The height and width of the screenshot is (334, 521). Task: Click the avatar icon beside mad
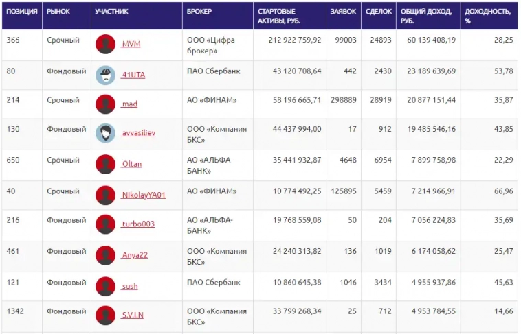[x=105, y=104]
